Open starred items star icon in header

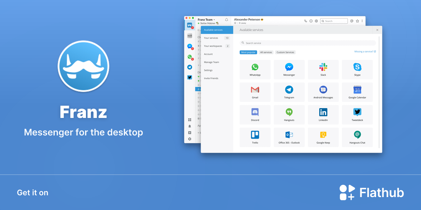(x=357, y=21)
